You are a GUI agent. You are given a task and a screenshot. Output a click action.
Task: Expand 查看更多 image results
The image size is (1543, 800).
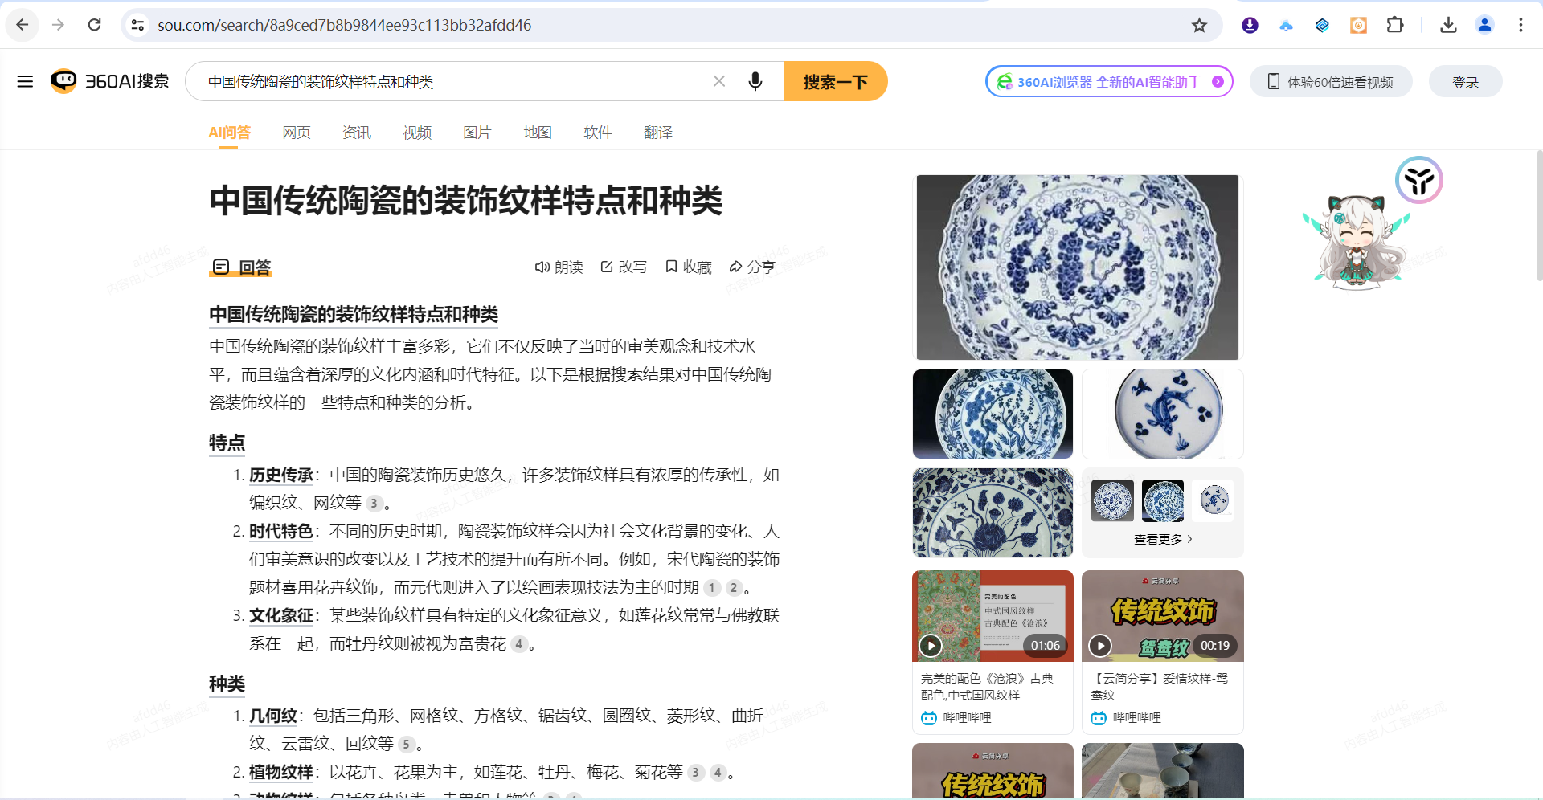coord(1162,539)
